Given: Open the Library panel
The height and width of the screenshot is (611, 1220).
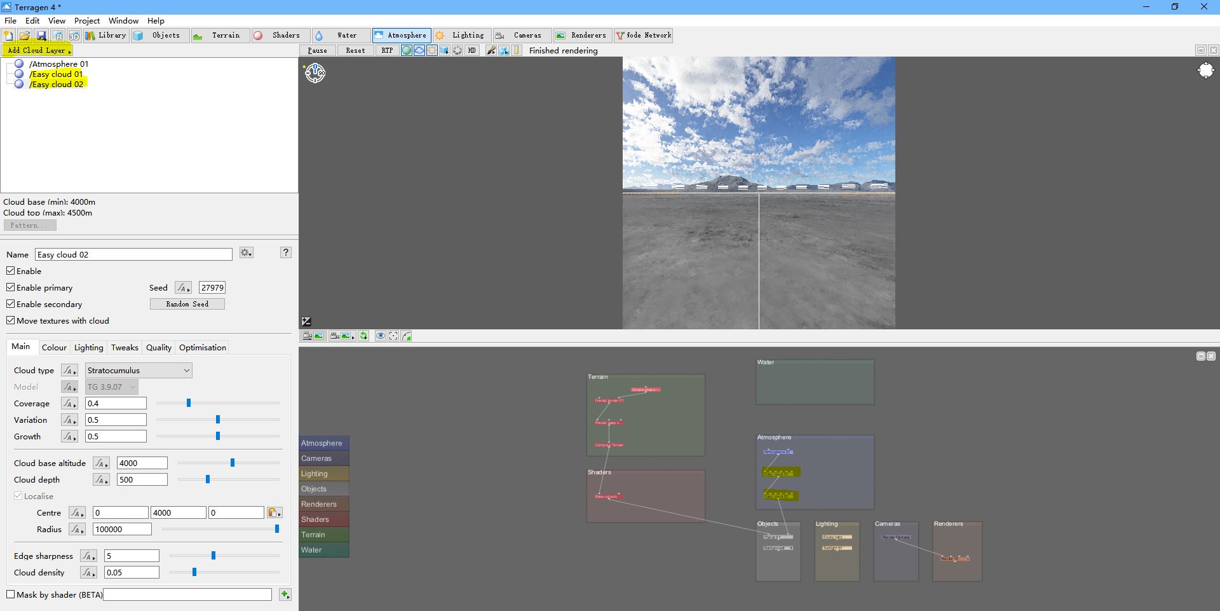Looking at the screenshot, I should click(106, 36).
